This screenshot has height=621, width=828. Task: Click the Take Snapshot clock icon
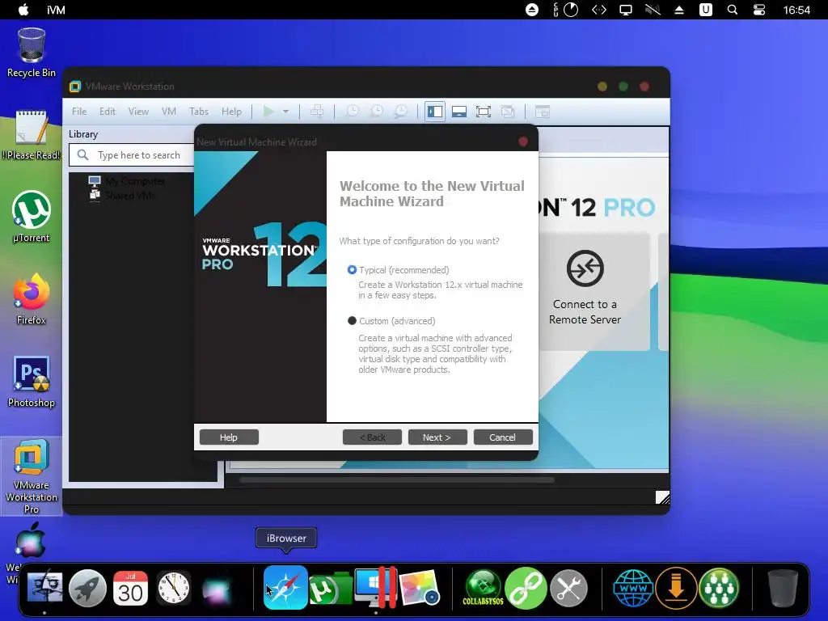click(352, 112)
